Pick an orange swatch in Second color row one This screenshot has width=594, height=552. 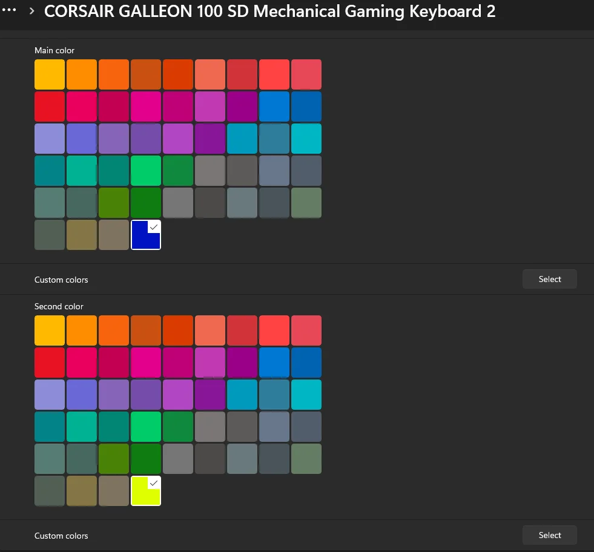tap(81, 330)
